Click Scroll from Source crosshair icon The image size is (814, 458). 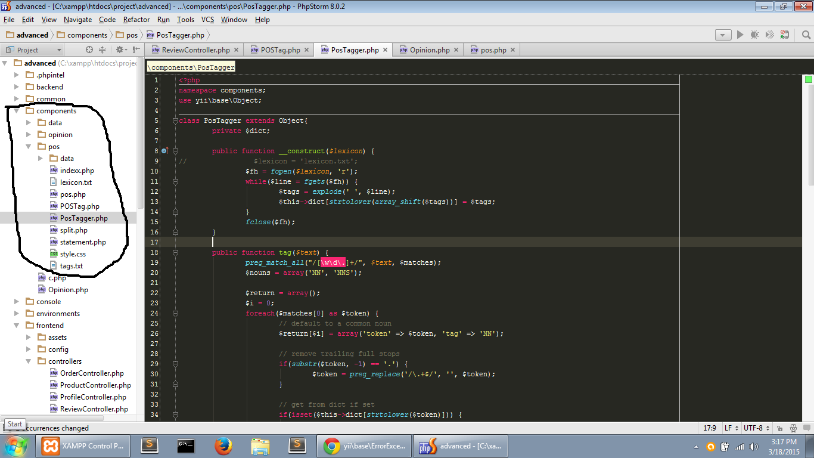click(x=89, y=50)
